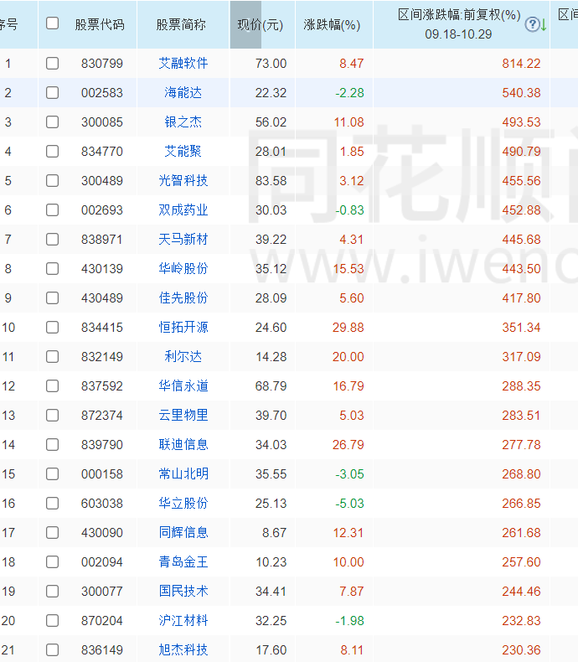Click 云里物里 stock name
This screenshot has width=578, height=662.
(183, 416)
